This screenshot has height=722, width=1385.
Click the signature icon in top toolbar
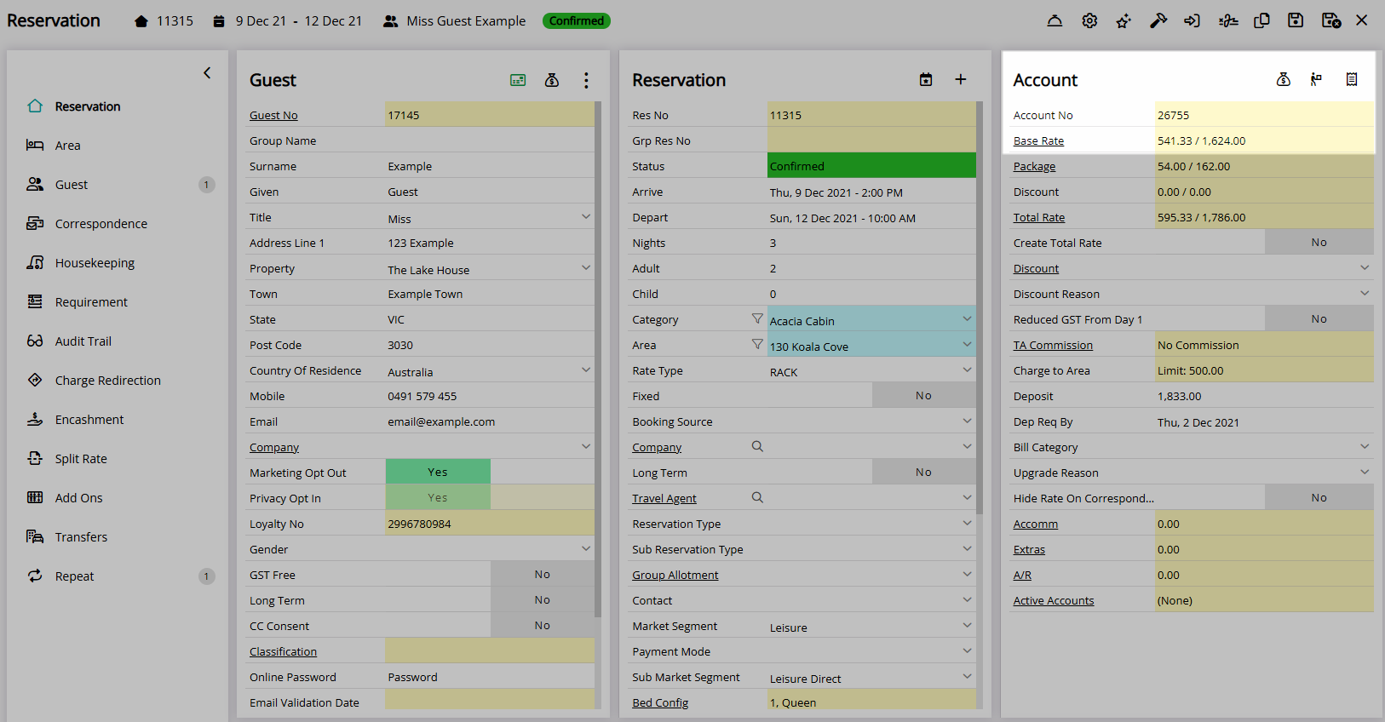point(1227,20)
